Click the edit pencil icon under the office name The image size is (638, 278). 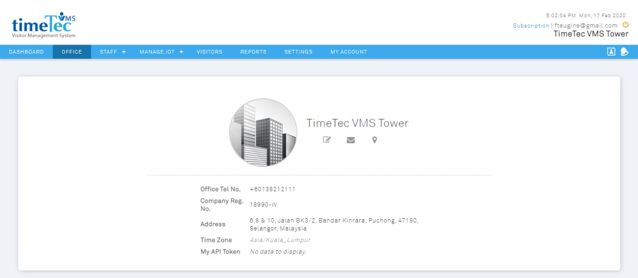[327, 140]
